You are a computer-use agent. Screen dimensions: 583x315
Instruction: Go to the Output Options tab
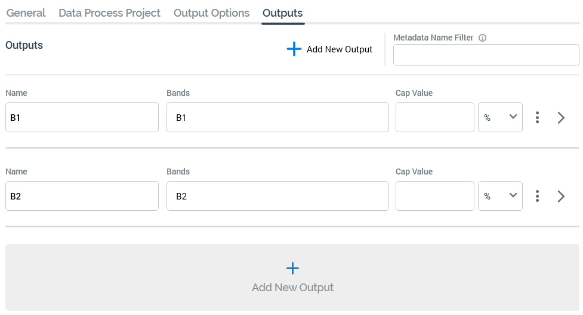tap(211, 13)
